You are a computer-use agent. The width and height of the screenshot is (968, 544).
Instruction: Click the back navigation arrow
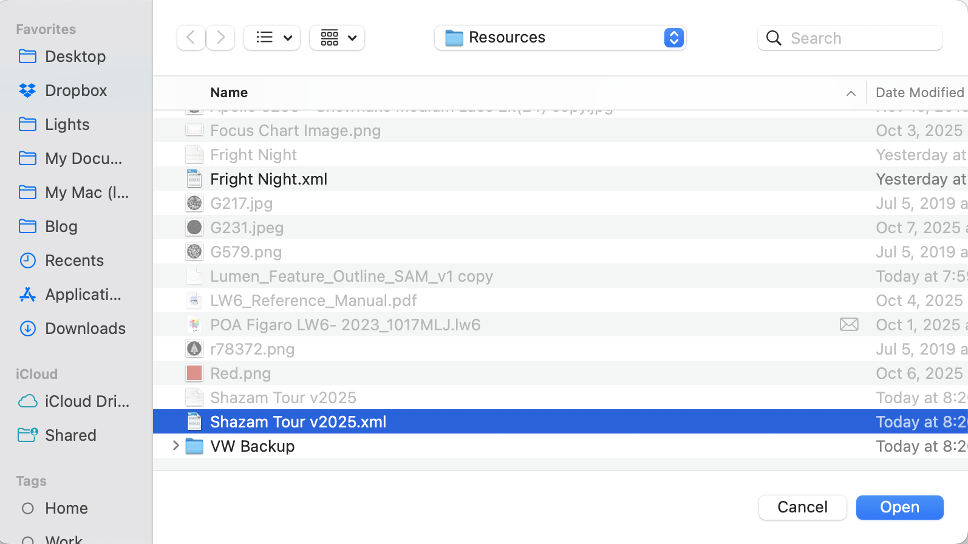tap(191, 38)
